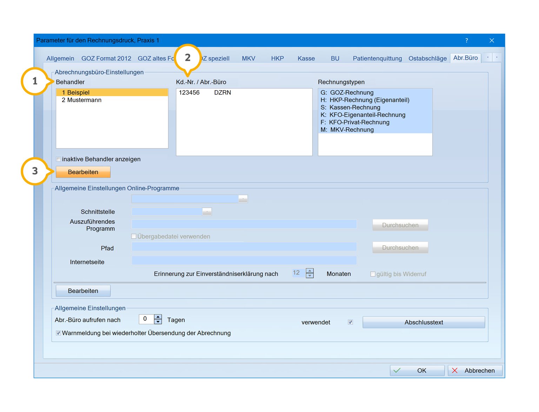Open the online program selection dropdown
539x412 pixels.
243,199
